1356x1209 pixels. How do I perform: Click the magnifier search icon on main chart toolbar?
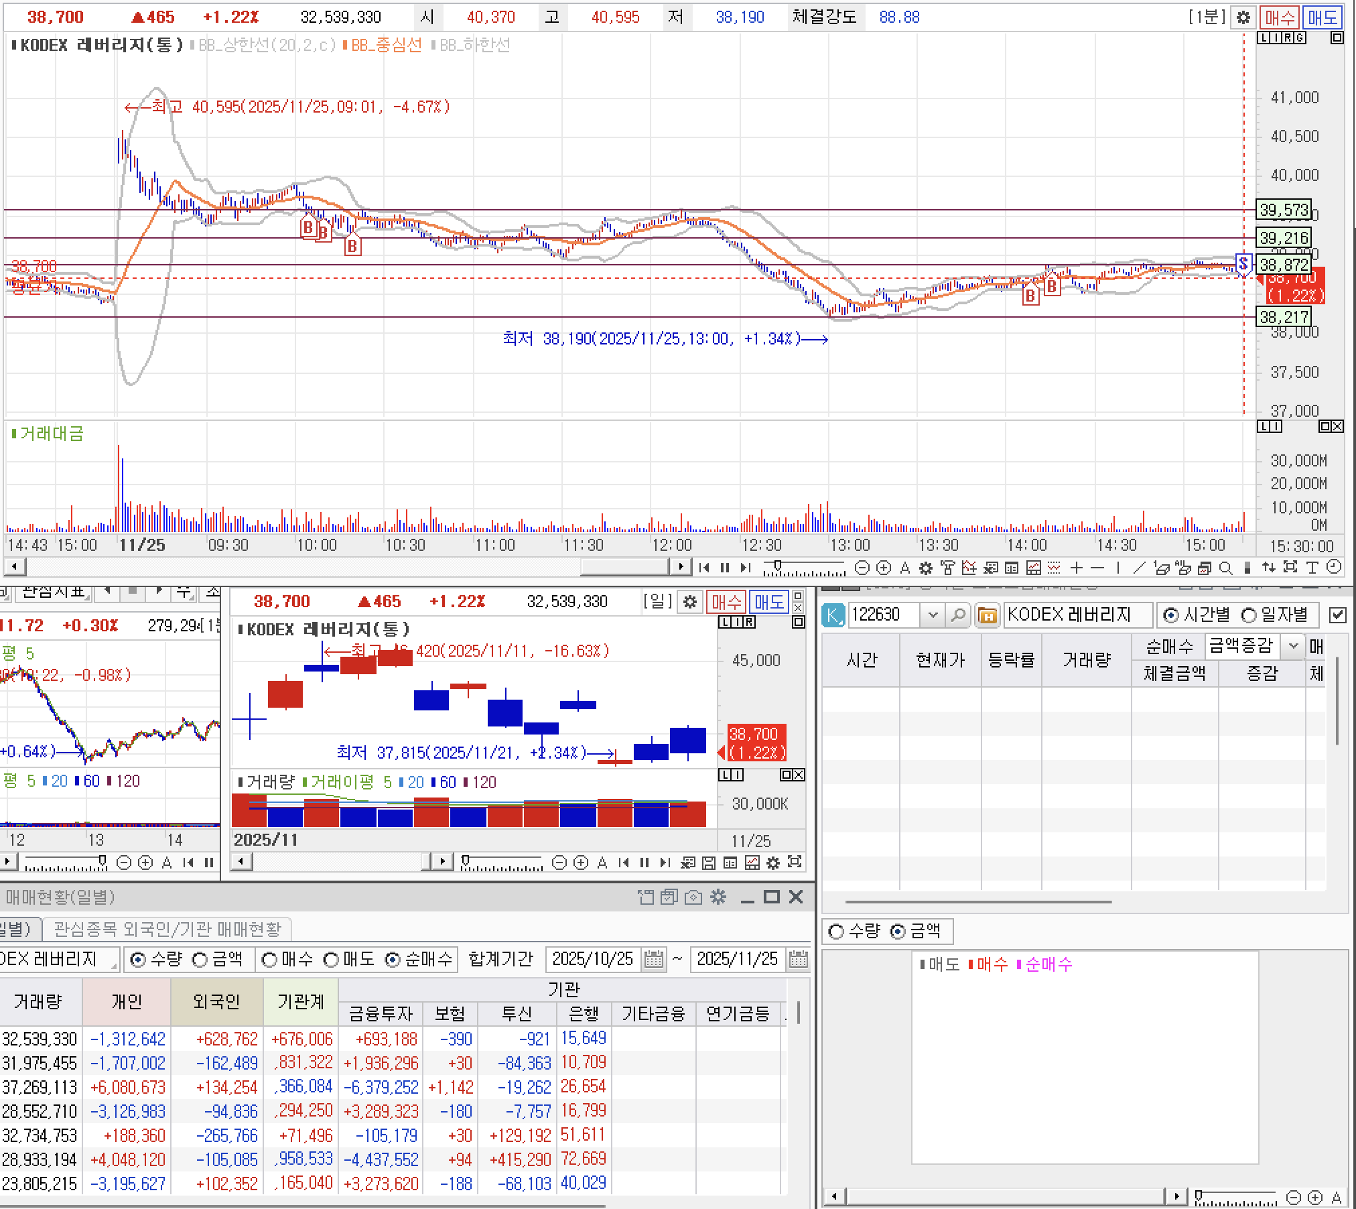(x=1225, y=568)
